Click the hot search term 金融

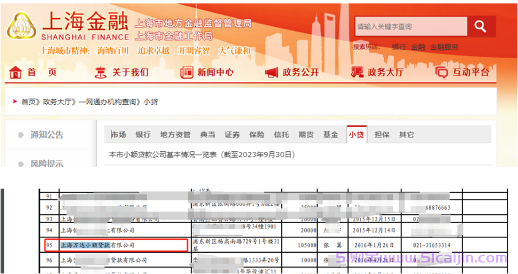[x=418, y=47]
